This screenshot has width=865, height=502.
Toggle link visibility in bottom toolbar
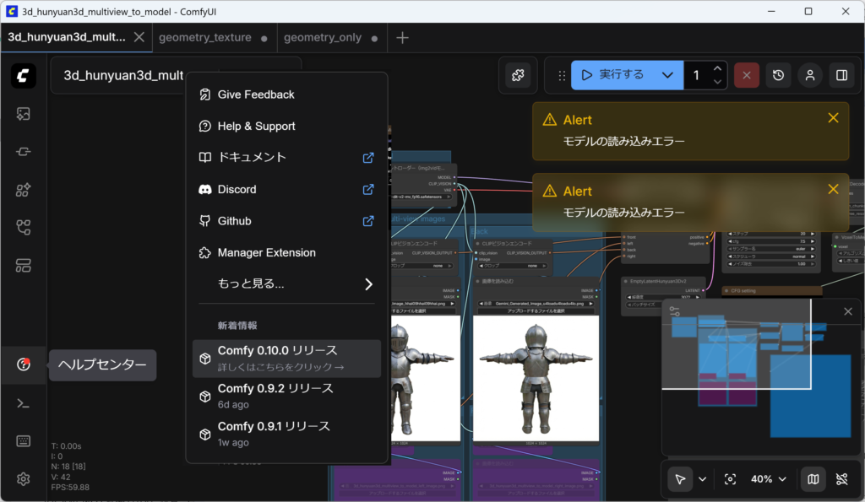[841, 479]
